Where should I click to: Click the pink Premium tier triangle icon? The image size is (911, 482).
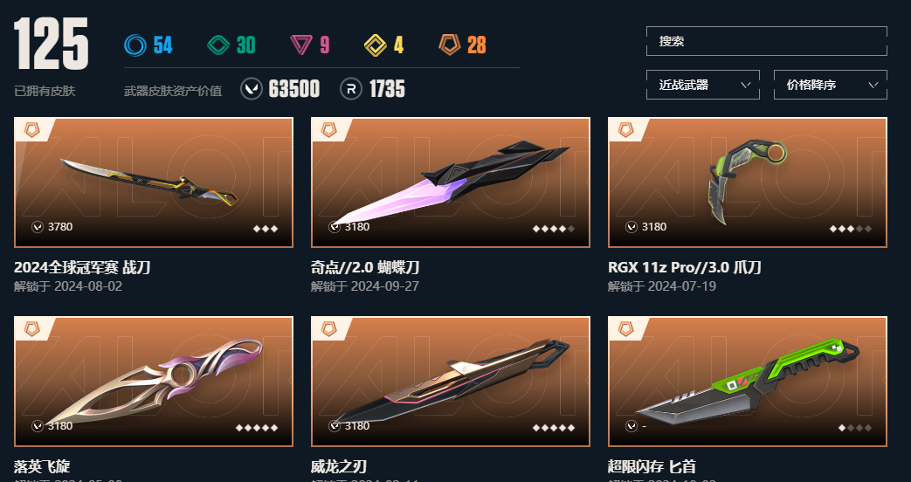coord(301,45)
